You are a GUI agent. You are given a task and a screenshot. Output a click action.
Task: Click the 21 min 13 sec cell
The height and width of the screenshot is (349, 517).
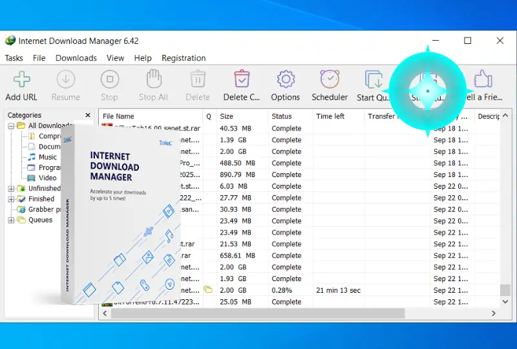coord(338,290)
